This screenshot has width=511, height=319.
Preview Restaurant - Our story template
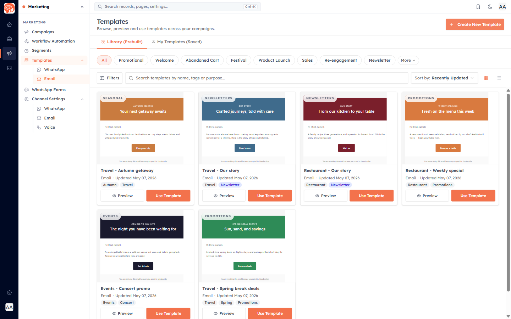pos(325,196)
